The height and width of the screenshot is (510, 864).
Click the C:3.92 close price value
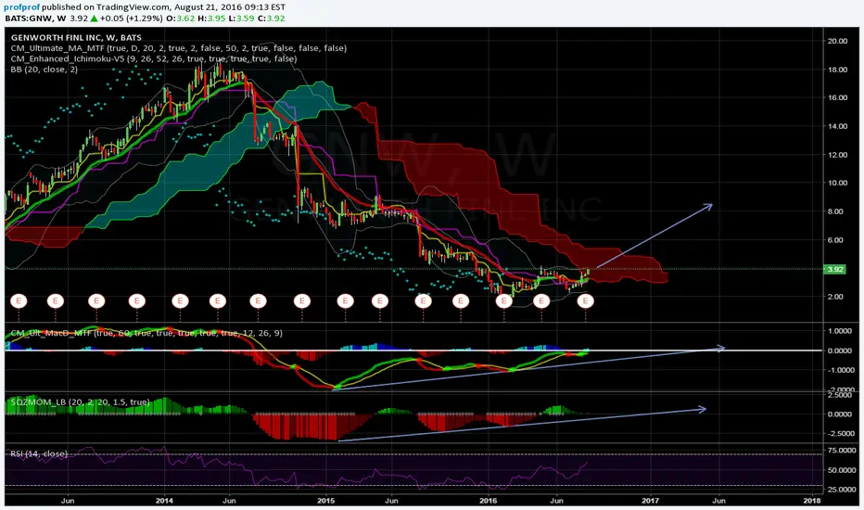271,19
